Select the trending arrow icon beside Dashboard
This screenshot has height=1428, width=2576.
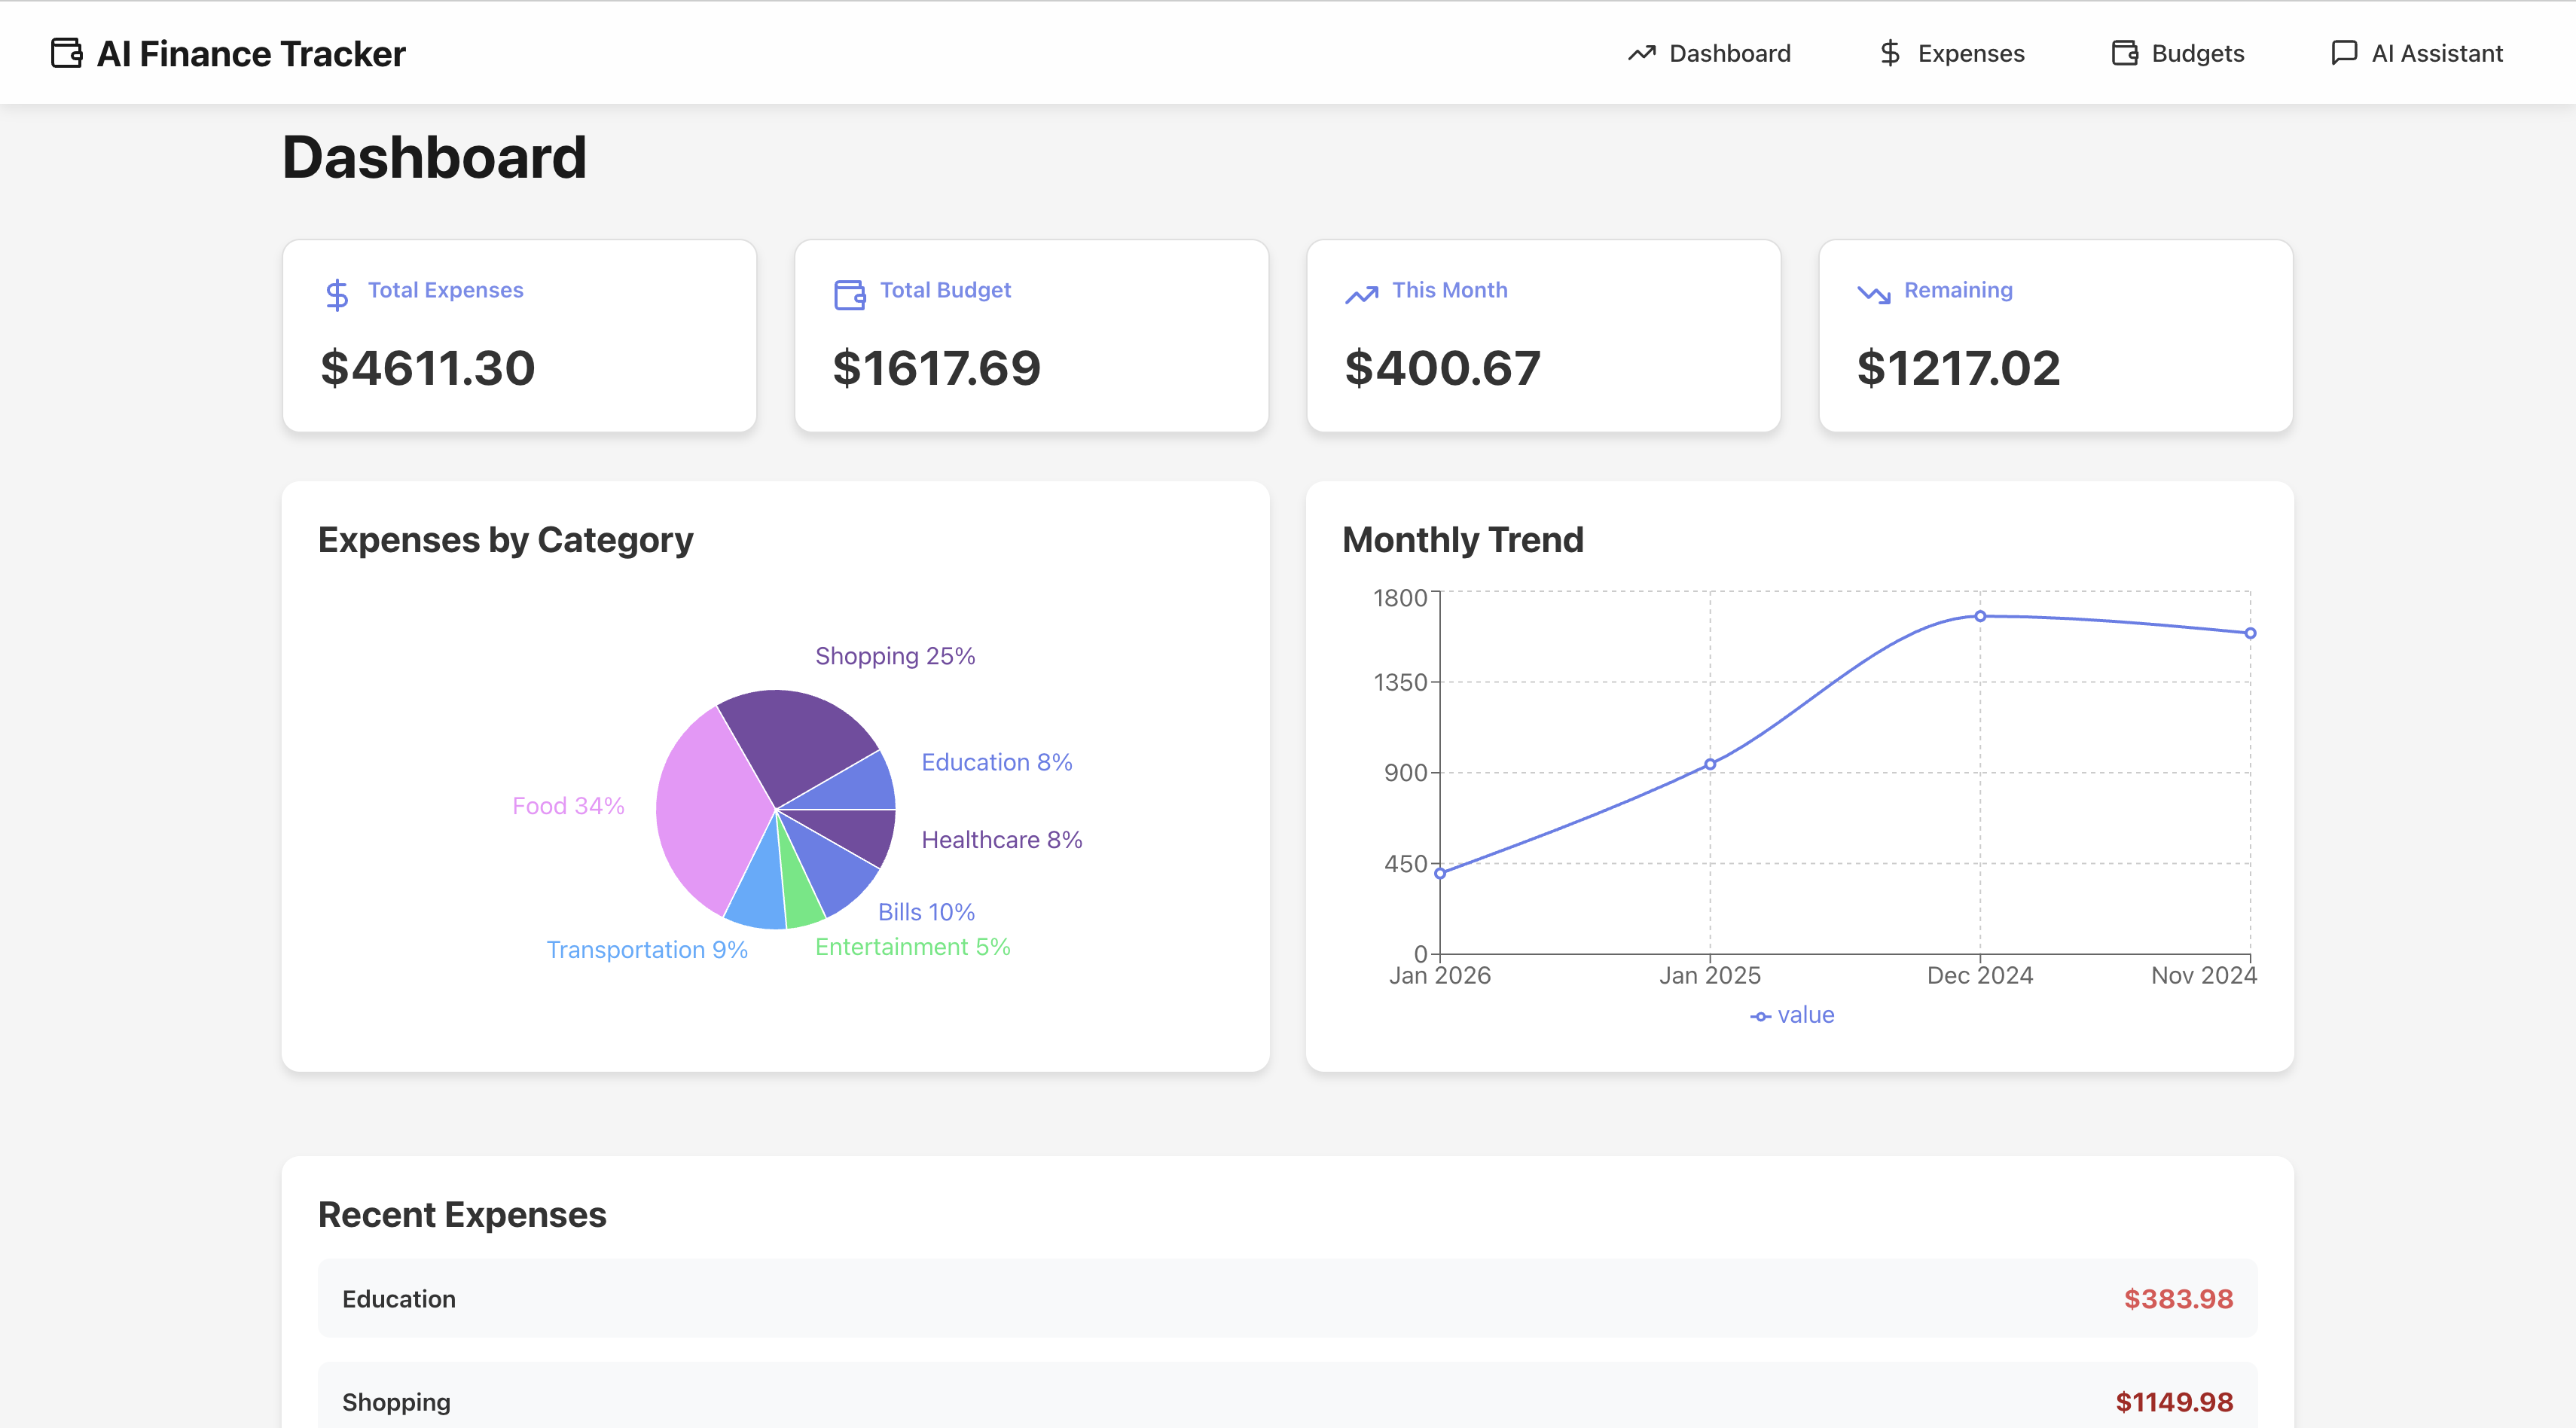tap(1642, 53)
